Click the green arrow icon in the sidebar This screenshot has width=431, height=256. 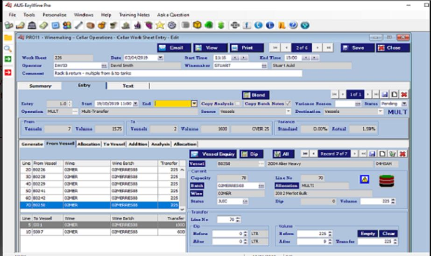(8, 59)
